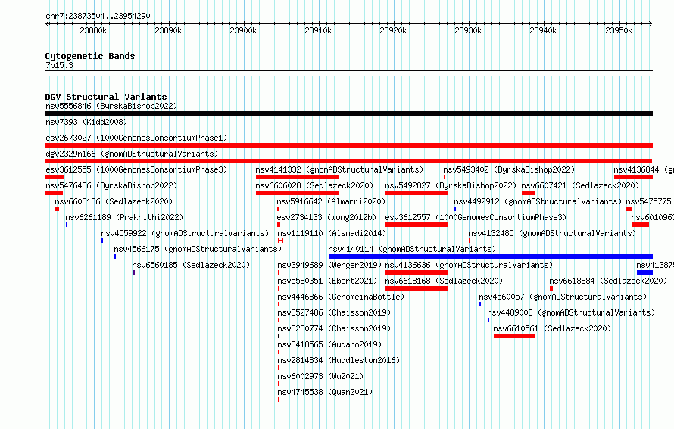Click nsv3418565 (Audano2019) label
The height and width of the screenshot is (429, 674).
[329, 344]
